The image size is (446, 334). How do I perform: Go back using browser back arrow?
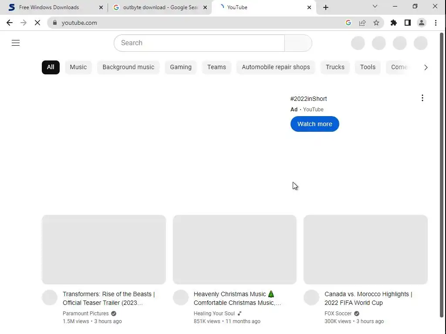[x=10, y=23]
